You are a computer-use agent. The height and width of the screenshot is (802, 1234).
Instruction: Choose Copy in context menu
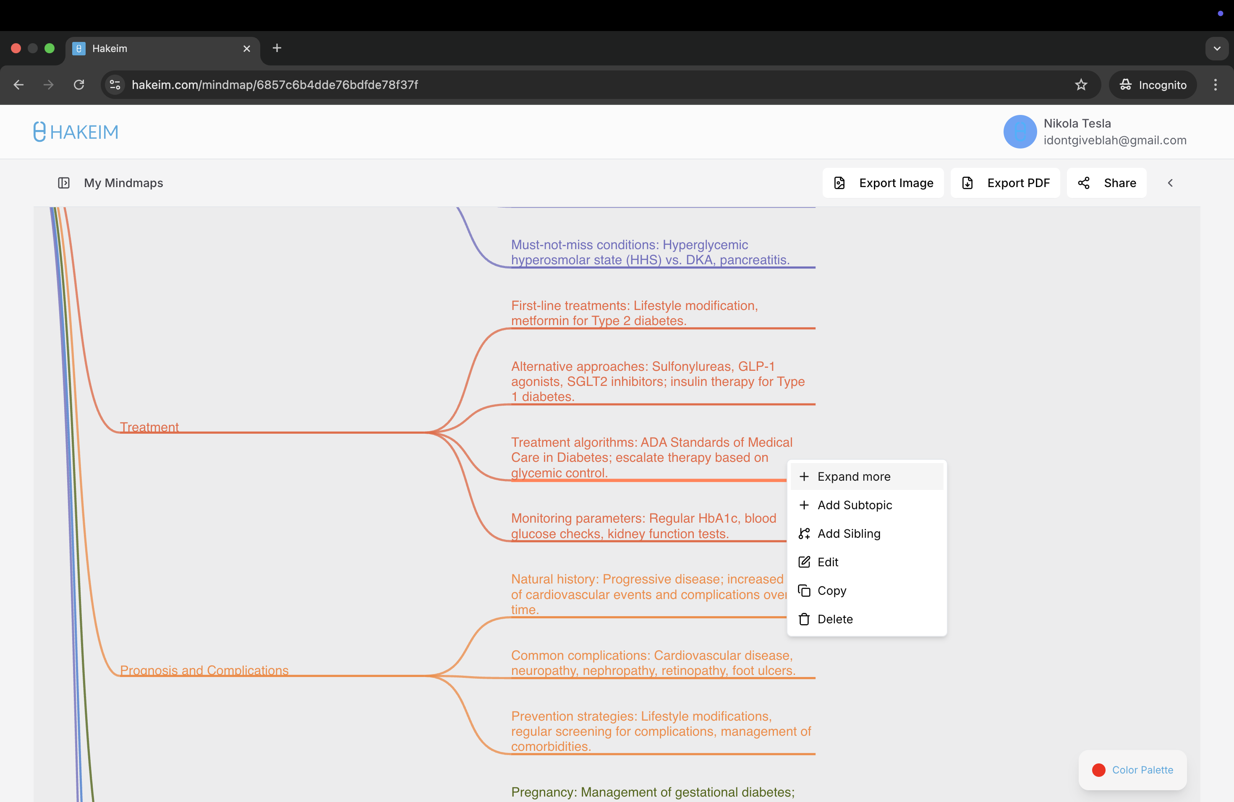[x=867, y=591]
